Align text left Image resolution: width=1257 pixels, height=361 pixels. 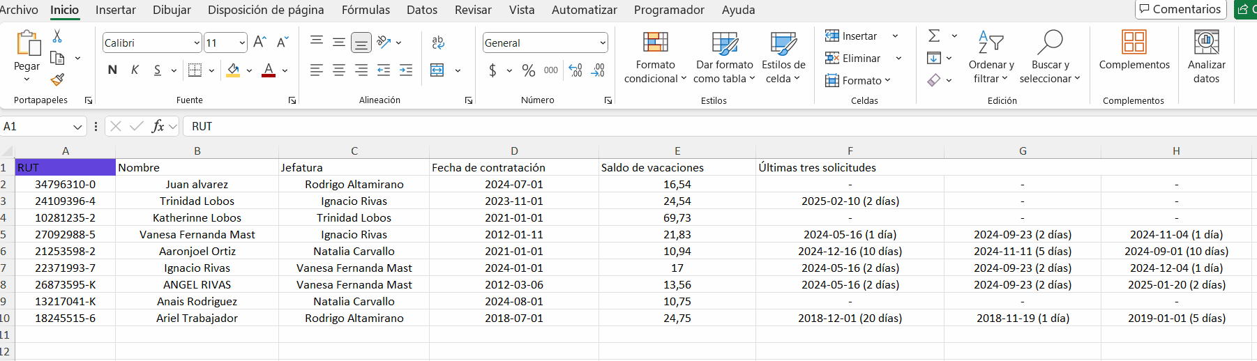317,70
